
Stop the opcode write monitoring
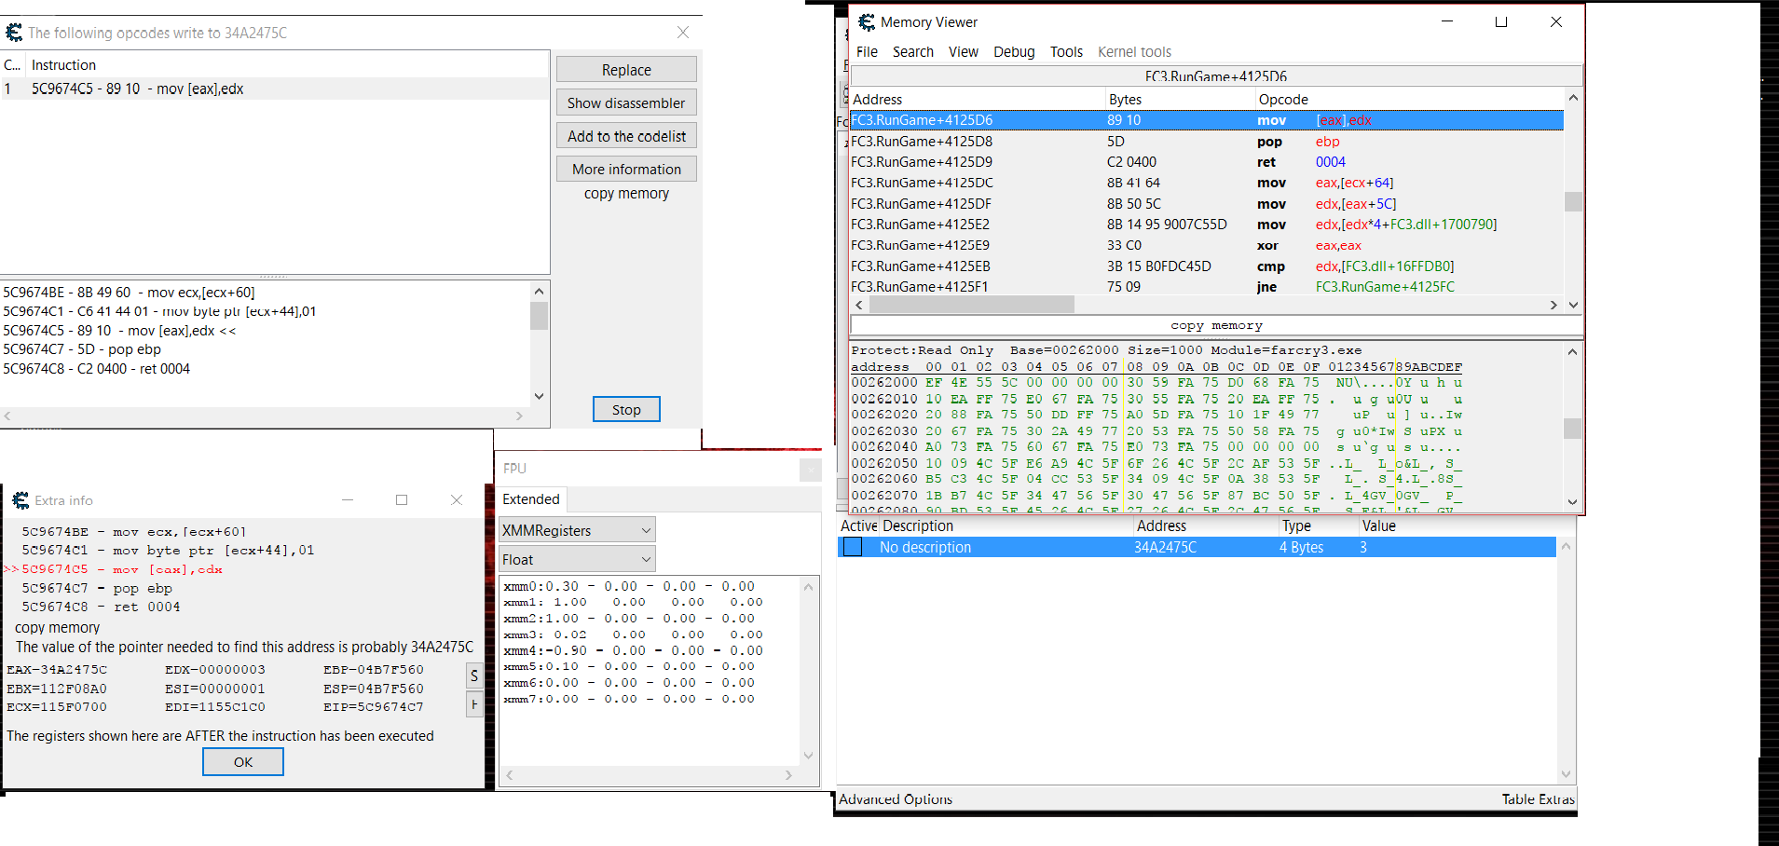tap(626, 409)
